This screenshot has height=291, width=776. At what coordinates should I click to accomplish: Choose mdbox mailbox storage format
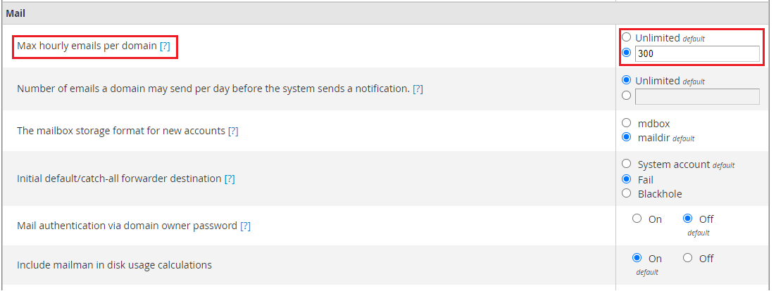[x=627, y=124]
